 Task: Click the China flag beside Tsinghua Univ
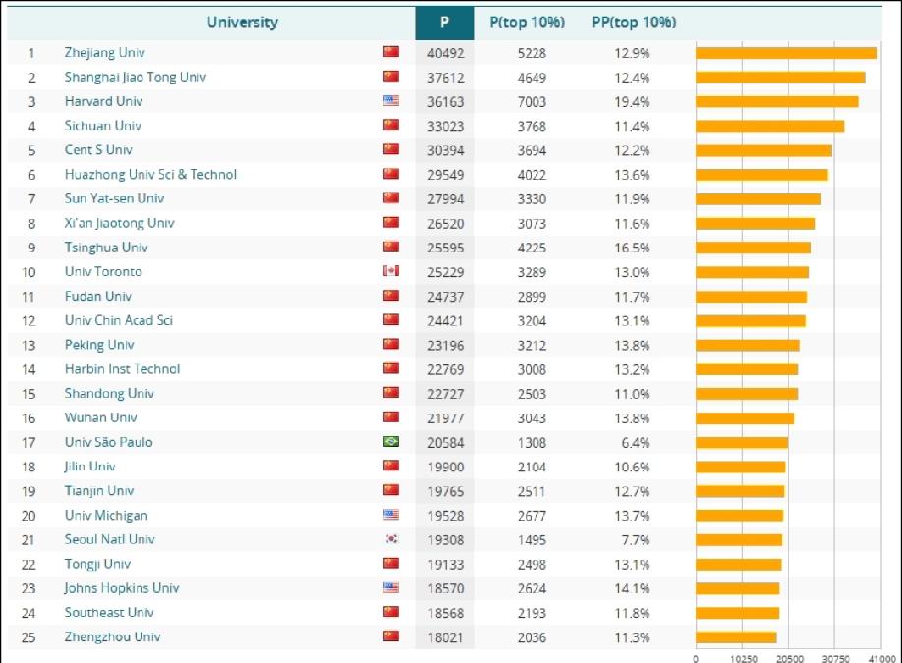(x=391, y=247)
